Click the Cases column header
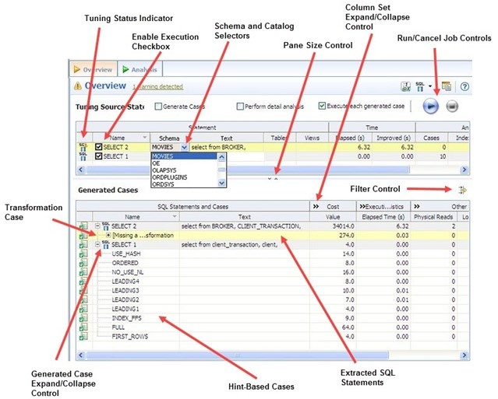 (431, 138)
